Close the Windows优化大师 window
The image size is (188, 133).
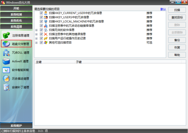[x=185, y=2]
